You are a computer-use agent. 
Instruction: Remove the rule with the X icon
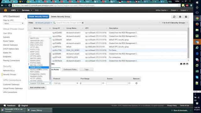coord(136,83)
